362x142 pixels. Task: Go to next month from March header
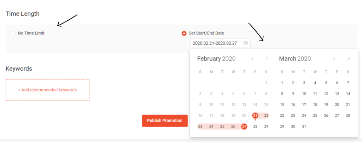349,59
